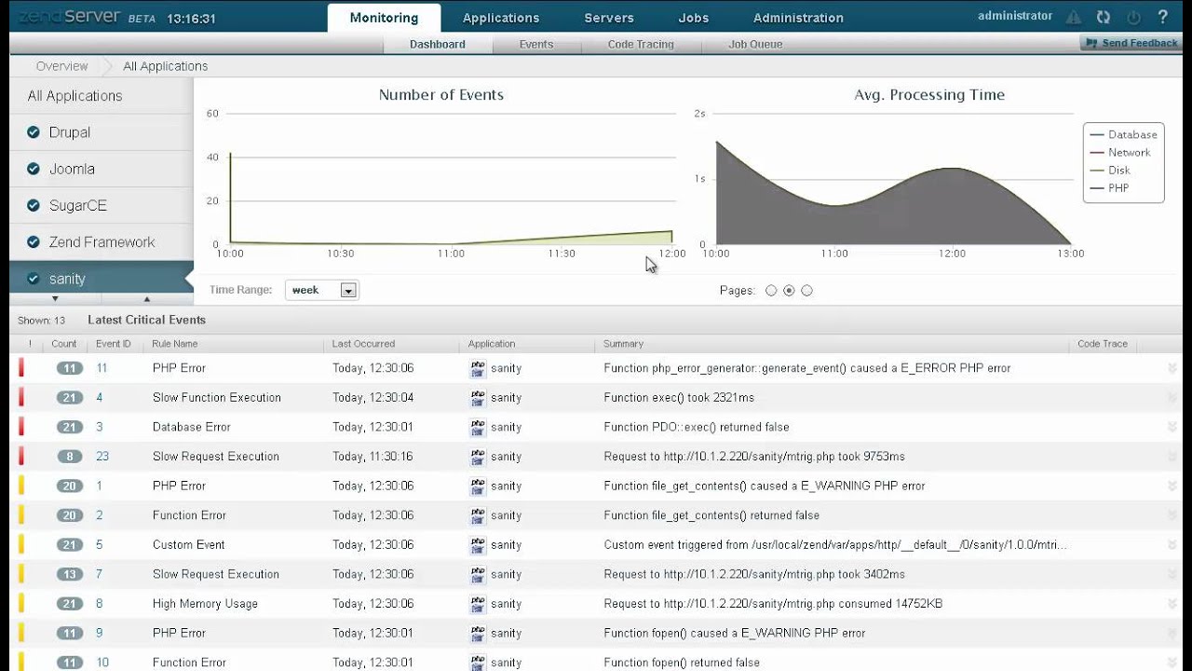
Task: Click red severity marker of event 4 row
Action: tap(21, 398)
